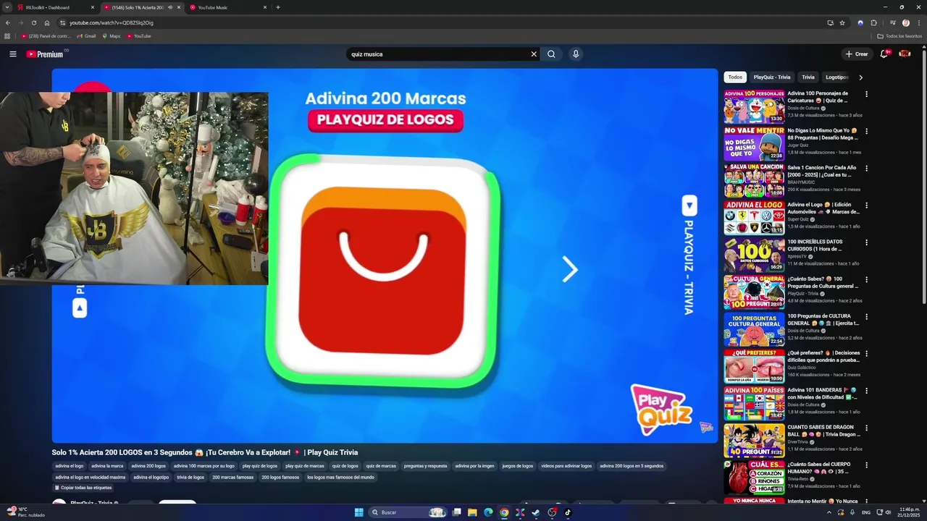Open Chrome extensions puzzle icon
The width and height of the screenshot is (927, 521).
(873, 22)
